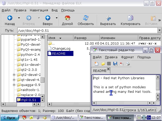This screenshot has height=121, width=162.
Task: Click the gray square icon in text editor toolbar
Action: pos(109,64)
